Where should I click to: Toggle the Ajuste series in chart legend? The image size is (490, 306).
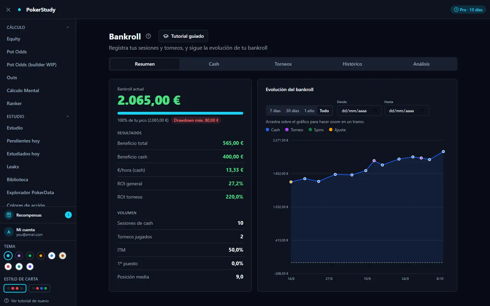tap(337, 130)
